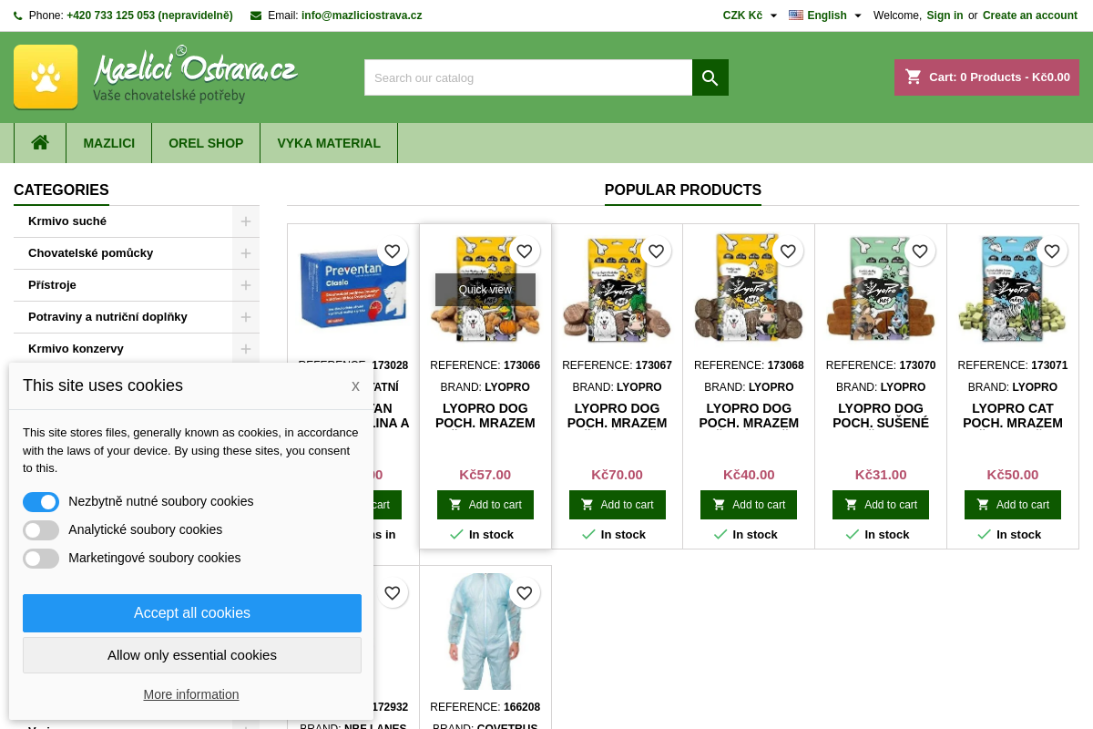The height and width of the screenshot is (729, 1093).
Task: Open product image for reference 173068
Action: point(749,290)
